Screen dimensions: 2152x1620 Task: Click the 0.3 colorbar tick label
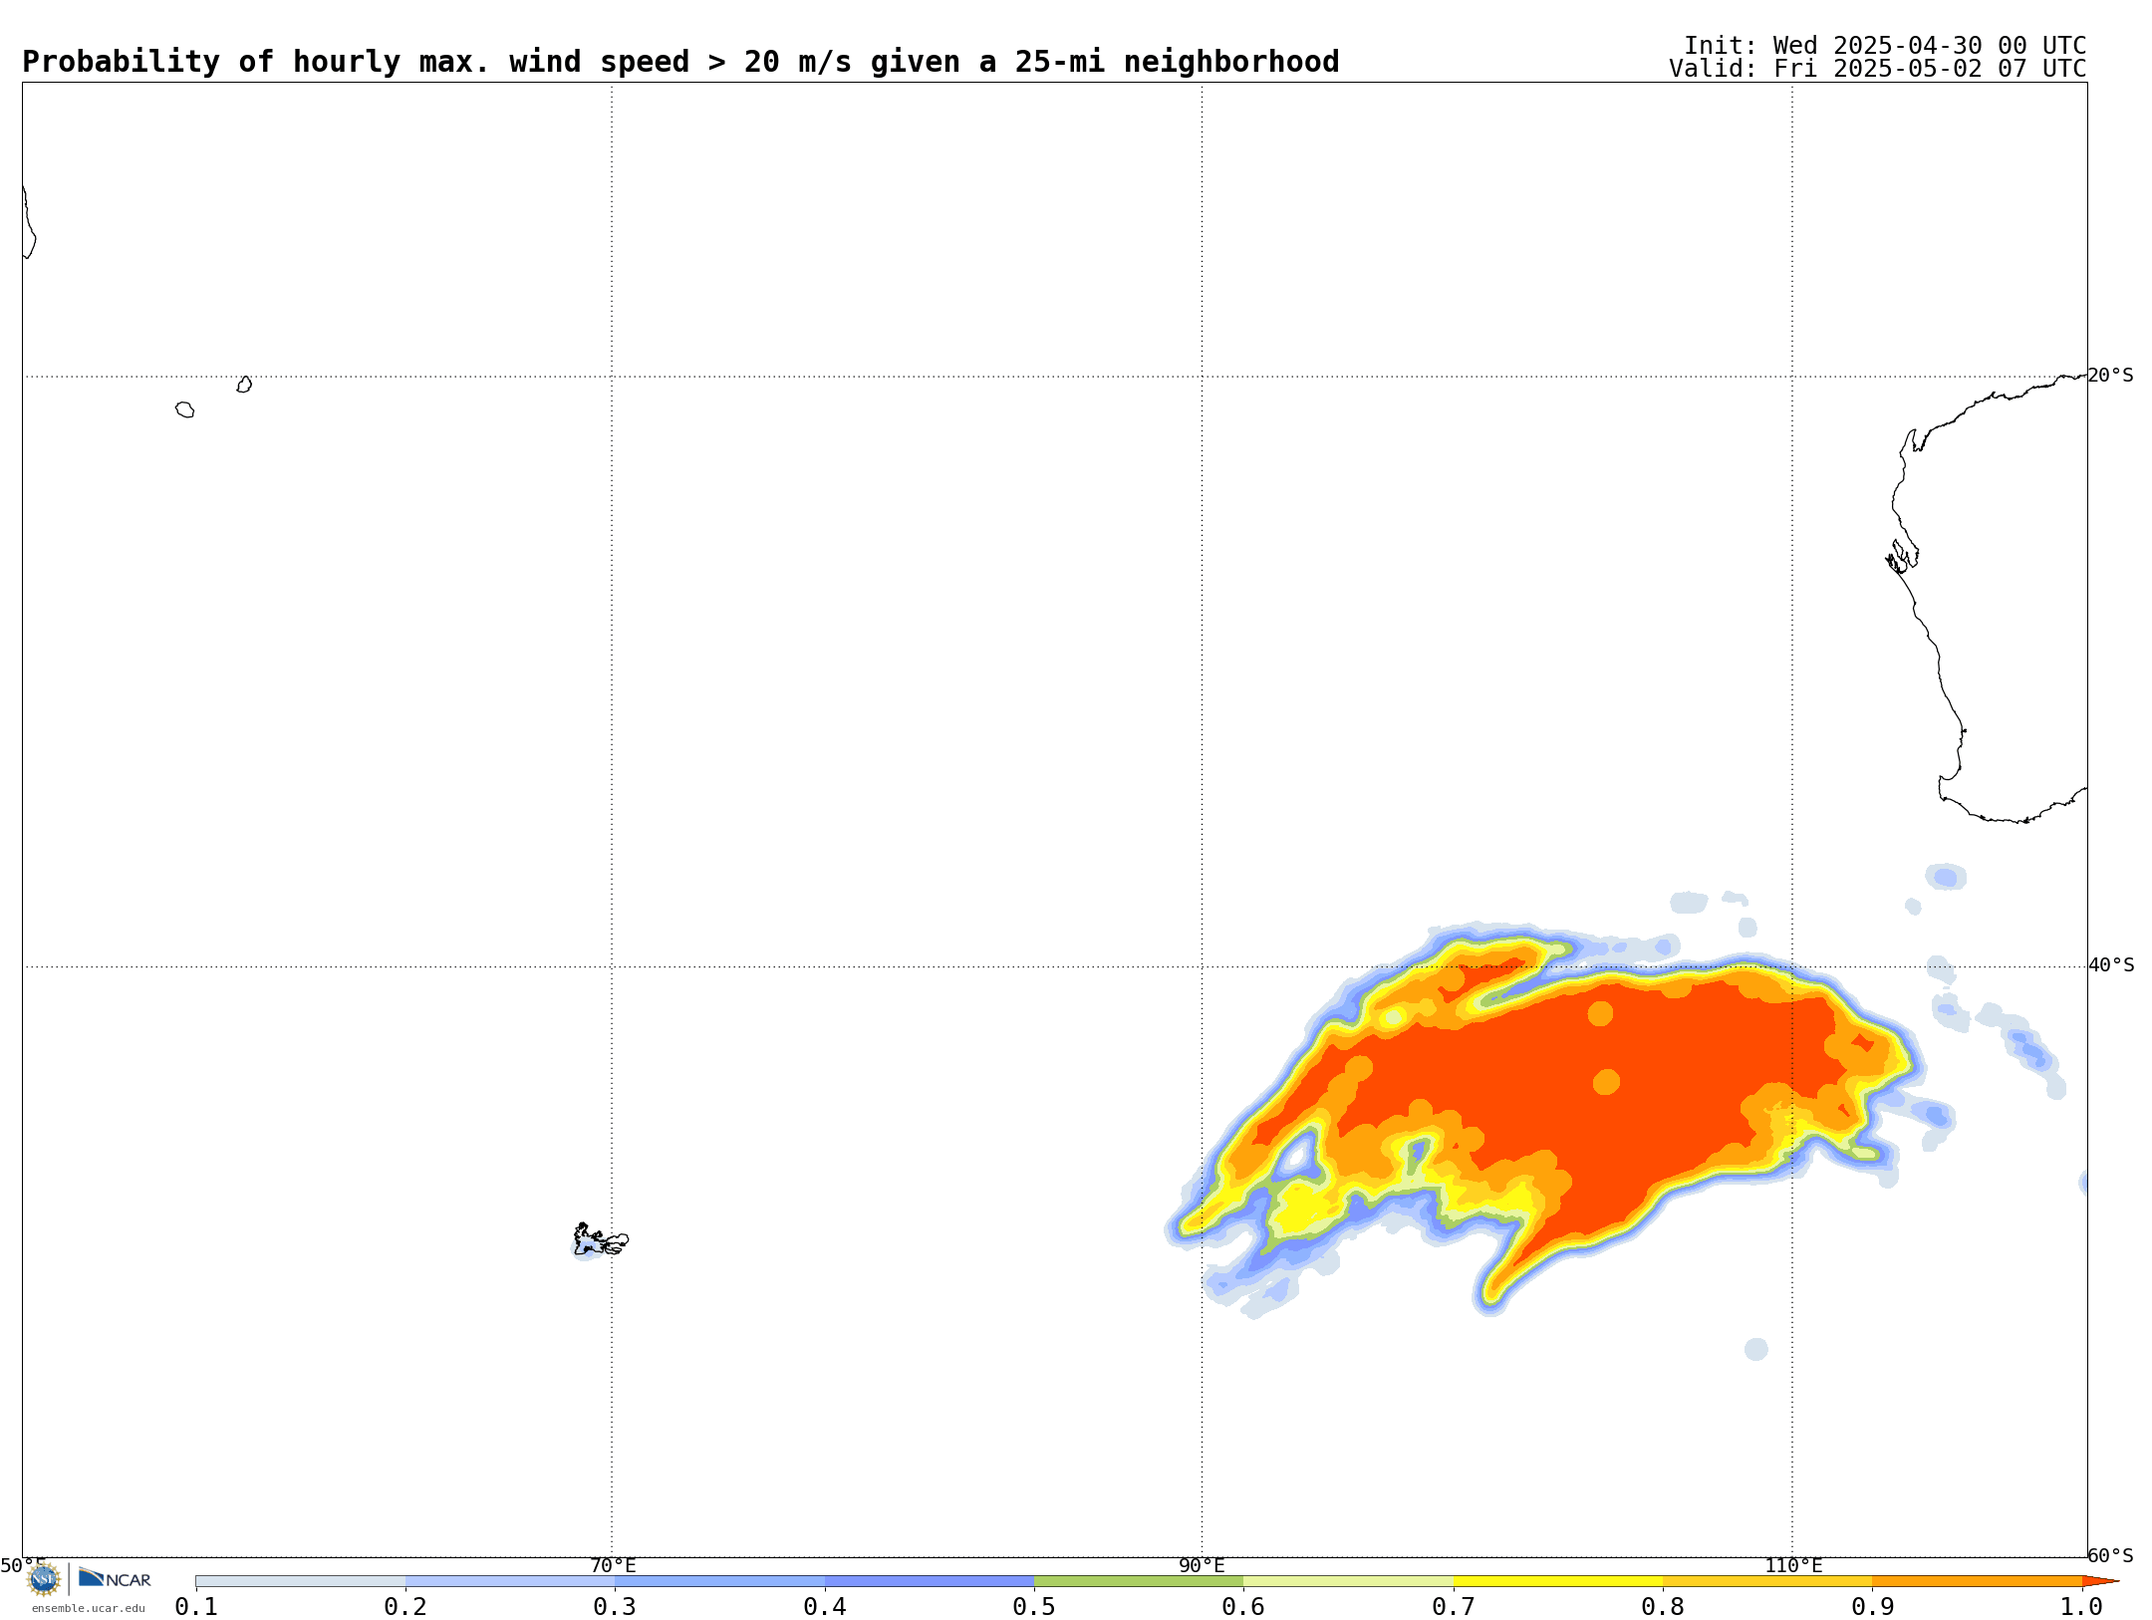(x=615, y=1606)
